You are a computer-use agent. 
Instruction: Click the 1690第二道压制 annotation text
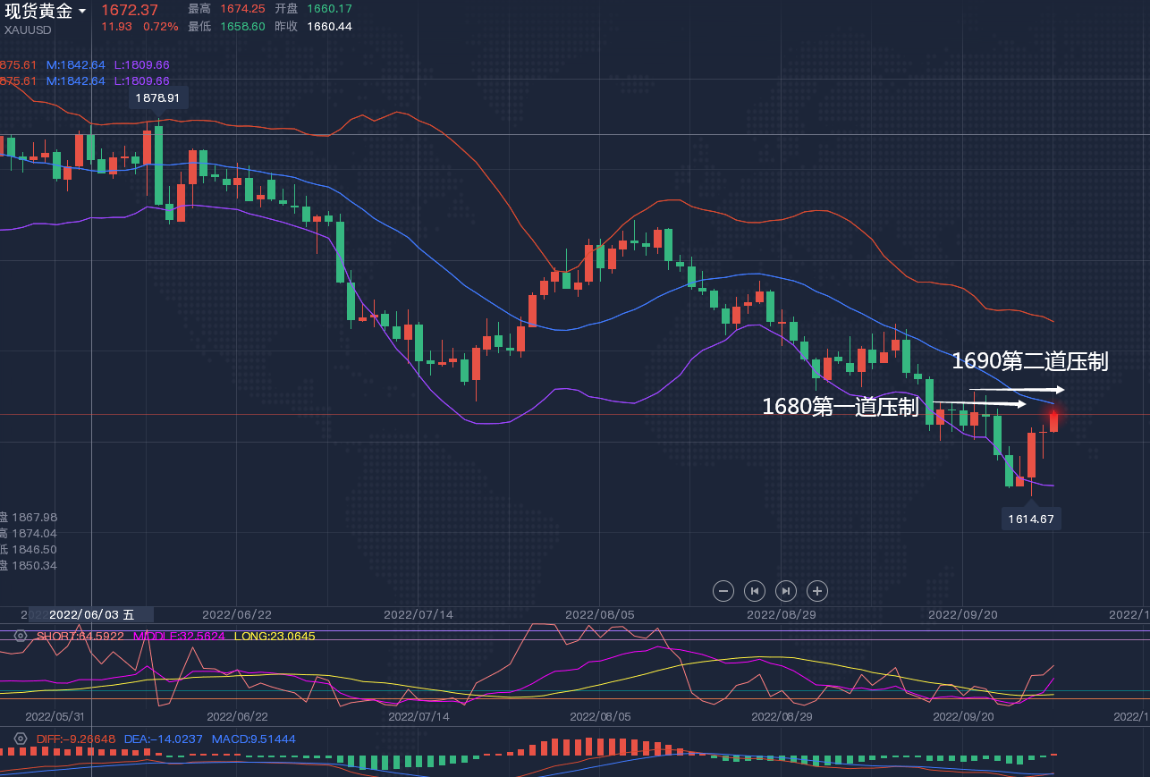[x=1029, y=361]
